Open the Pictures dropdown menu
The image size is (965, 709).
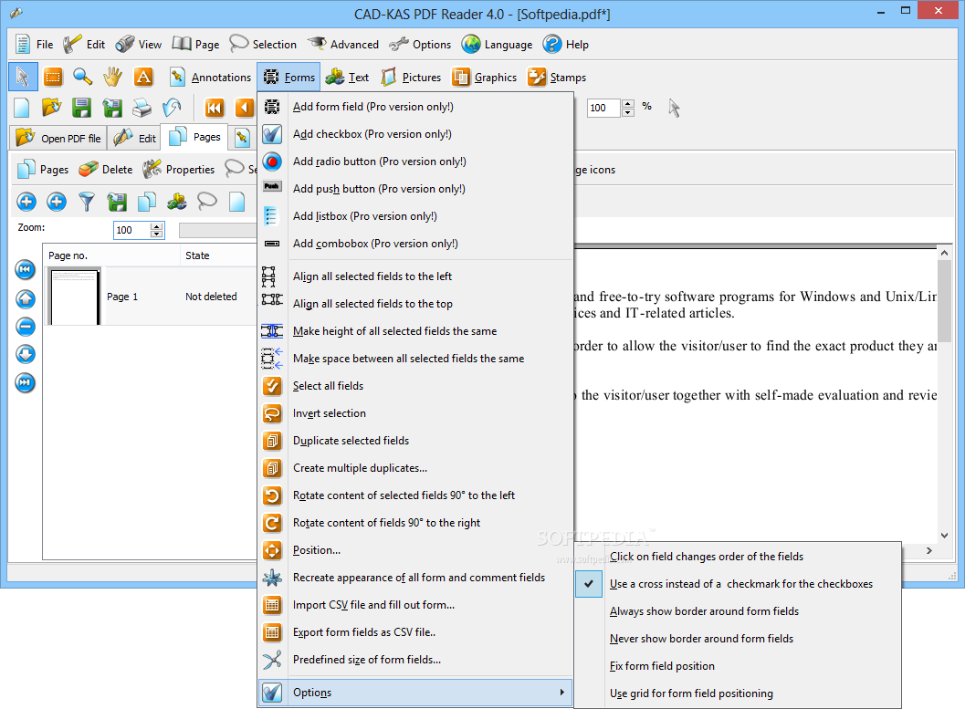coord(411,77)
